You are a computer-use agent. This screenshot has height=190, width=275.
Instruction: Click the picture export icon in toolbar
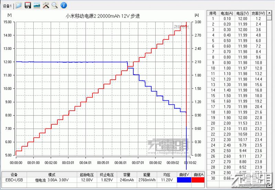[37, 5]
